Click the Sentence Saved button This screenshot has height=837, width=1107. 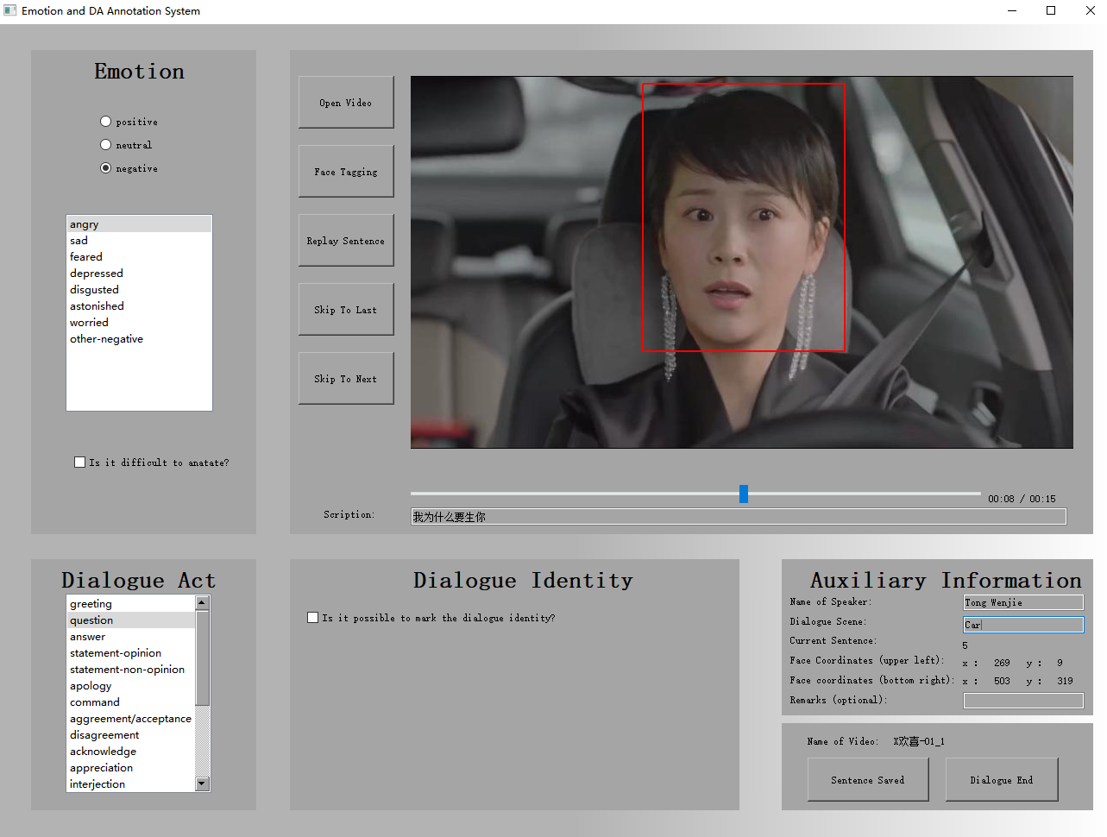(x=868, y=780)
